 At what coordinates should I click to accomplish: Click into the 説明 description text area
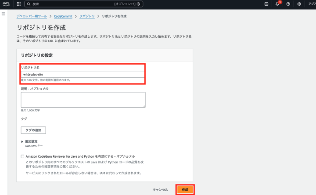pyautogui.click(x=83, y=100)
